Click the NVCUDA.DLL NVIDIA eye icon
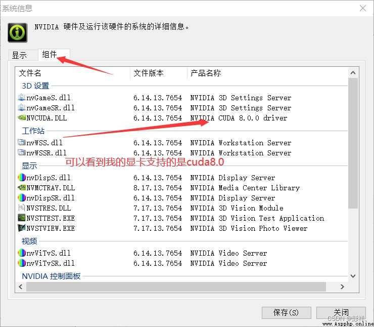This screenshot has width=374, height=327. tap(21, 117)
